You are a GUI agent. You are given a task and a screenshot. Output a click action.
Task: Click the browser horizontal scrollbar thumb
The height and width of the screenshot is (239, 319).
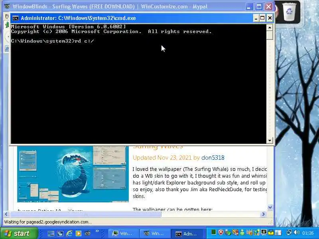(85, 214)
